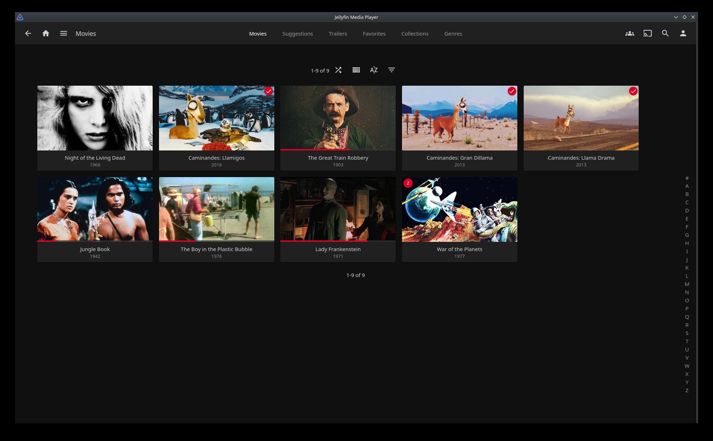Jump to letter A in alphabet picker
Viewport: 713px width, 441px height.
(x=687, y=186)
